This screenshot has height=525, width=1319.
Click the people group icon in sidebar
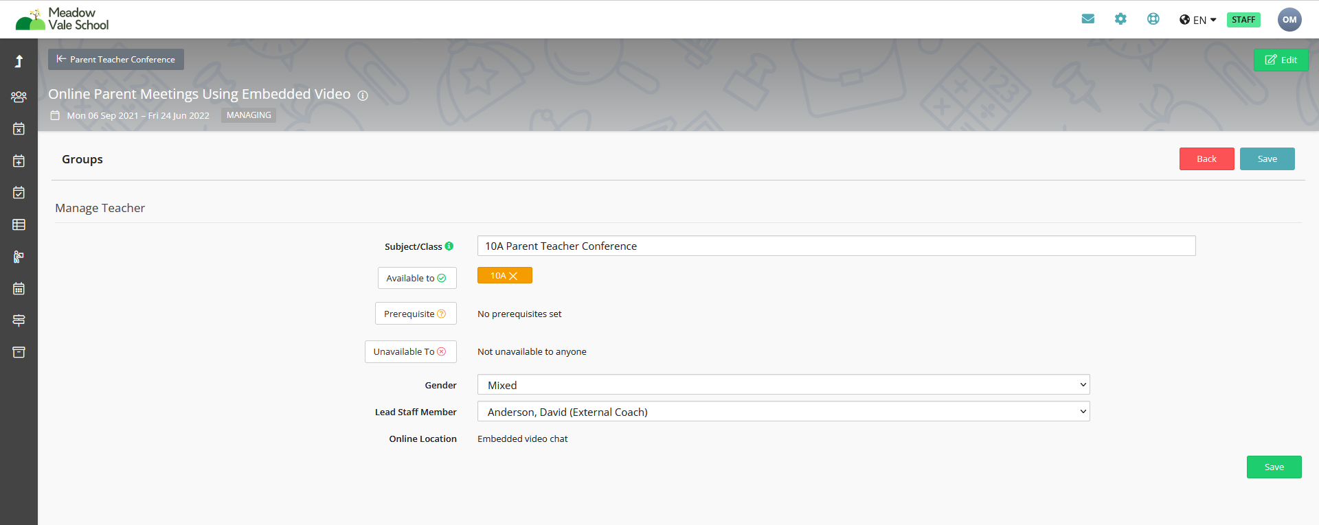19,97
